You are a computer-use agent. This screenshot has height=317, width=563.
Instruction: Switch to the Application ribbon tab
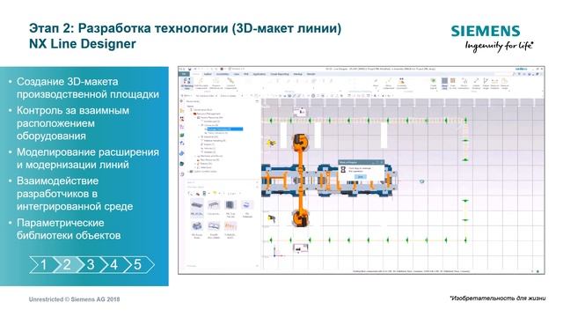click(x=260, y=74)
